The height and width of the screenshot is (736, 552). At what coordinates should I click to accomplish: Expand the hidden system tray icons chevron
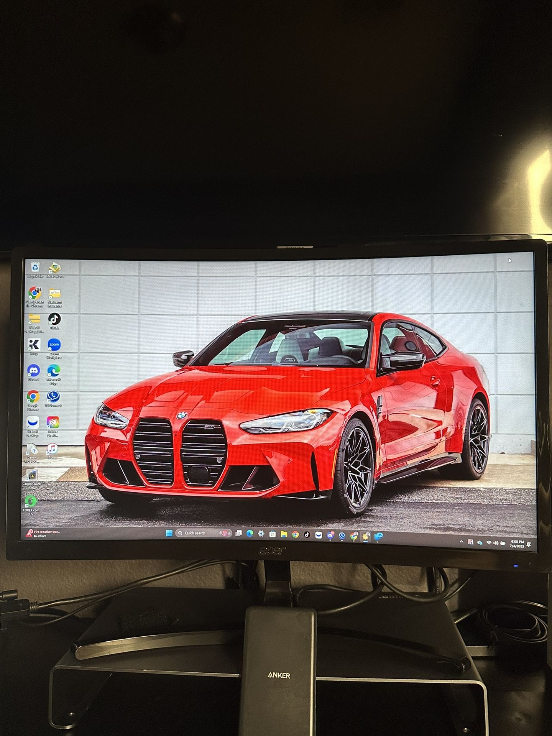pos(462,542)
